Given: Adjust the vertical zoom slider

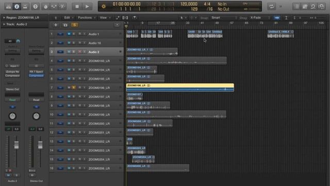Looking at the screenshot, I should [300, 18].
